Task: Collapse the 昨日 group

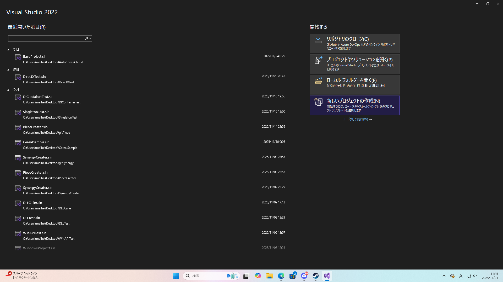Action: click(8, 70)
